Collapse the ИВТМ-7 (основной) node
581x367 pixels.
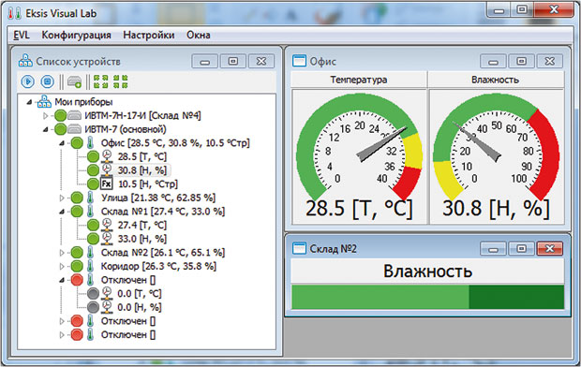pyautogui.click(x=46, y=129)
